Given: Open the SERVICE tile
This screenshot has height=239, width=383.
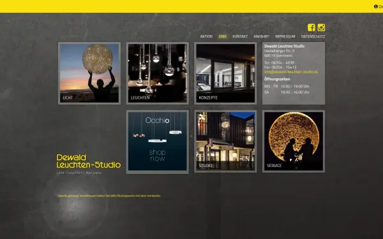Looking at the screenshot, I should click(294, 141).
